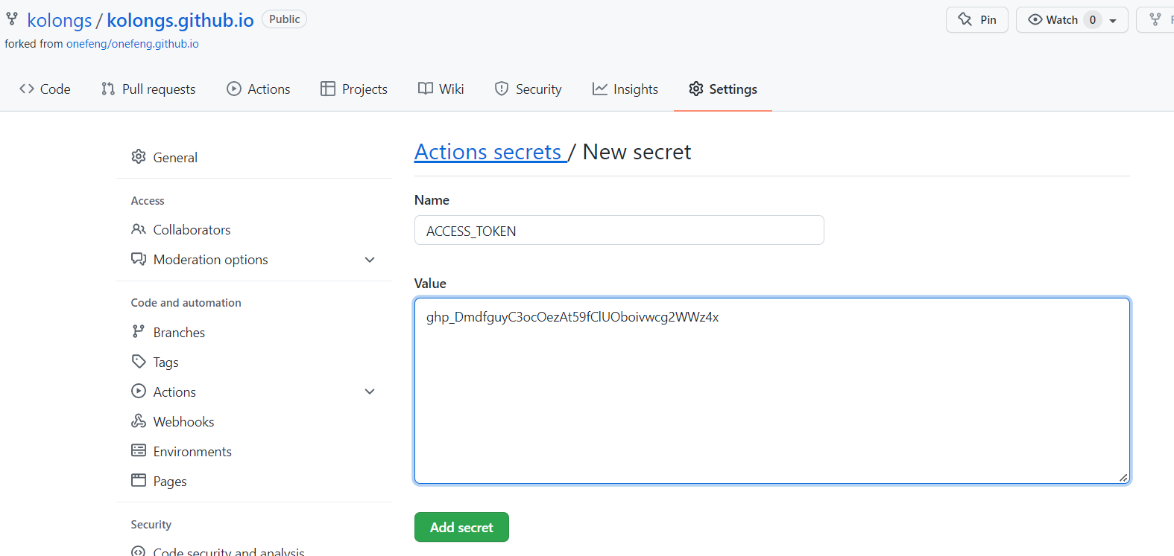Viewport: 1174px width, 556px height.
Task: Click the Webhooks icon in sidebar
Action: coord(139,421)
